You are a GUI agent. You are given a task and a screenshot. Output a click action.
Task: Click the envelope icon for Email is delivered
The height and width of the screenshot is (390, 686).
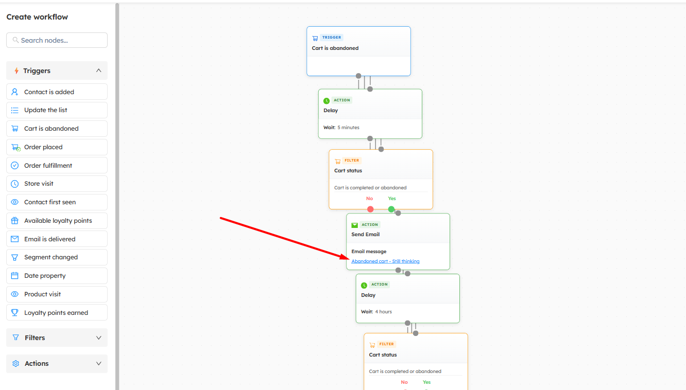pos(15,239)
